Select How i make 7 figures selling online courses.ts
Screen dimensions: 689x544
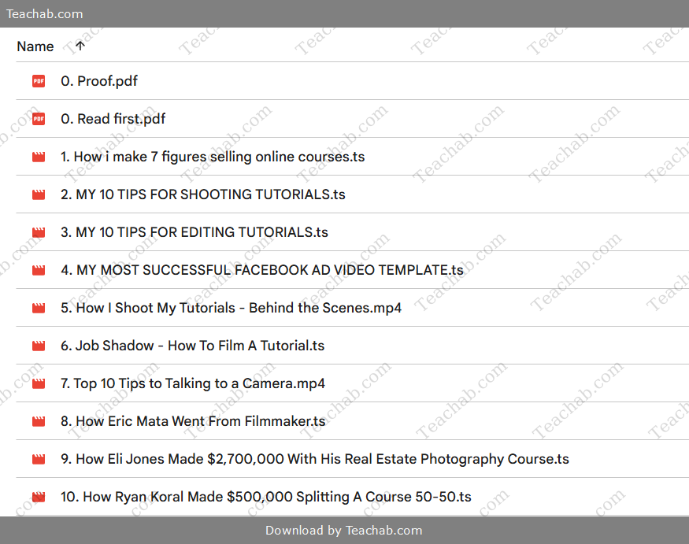[213, 157]
